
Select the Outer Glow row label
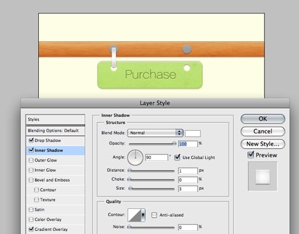(46, 160)
